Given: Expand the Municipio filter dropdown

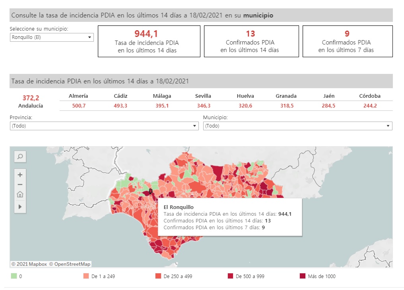Looking at the screenshot, I should (297, 126).
